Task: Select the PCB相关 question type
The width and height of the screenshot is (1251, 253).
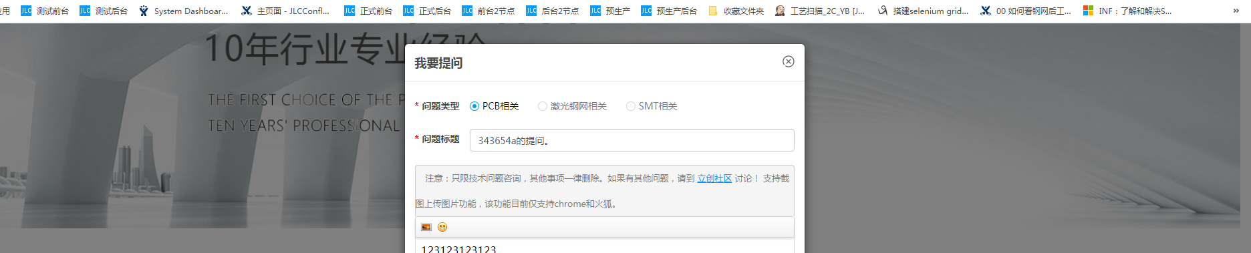Action: tap(494, 106)
